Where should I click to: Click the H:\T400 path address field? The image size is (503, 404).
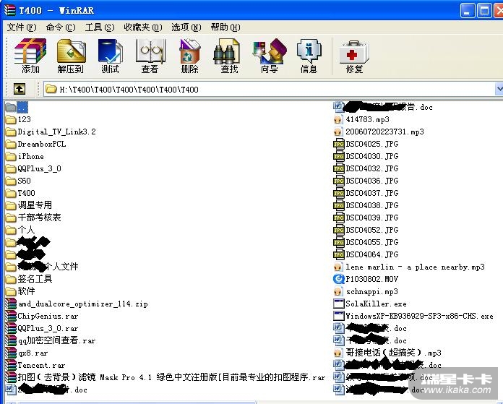click(x=270, y=89)
